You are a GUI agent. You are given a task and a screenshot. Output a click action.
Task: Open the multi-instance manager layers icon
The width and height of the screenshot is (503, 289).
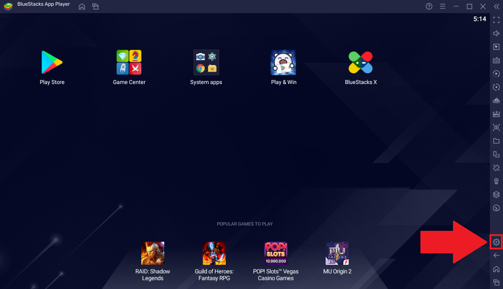tap(496, 195)
